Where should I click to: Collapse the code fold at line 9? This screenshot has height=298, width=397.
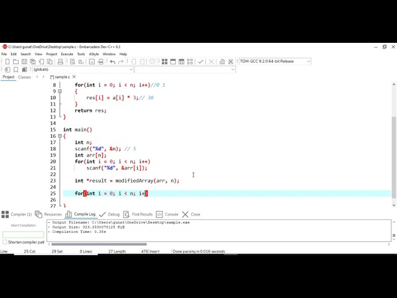point(60,91)
